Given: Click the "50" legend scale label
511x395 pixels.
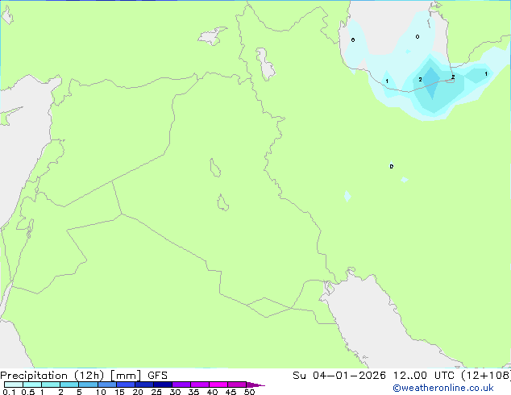Looking at the screenshot, I should [x=249, y=392].
